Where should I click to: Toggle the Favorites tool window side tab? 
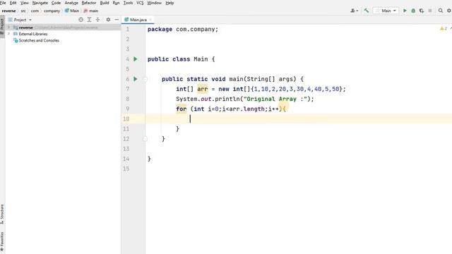2,241
